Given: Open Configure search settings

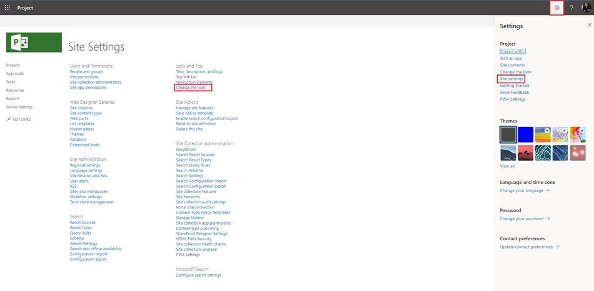Looking at the screenshot, I should [x=198, y=275].
